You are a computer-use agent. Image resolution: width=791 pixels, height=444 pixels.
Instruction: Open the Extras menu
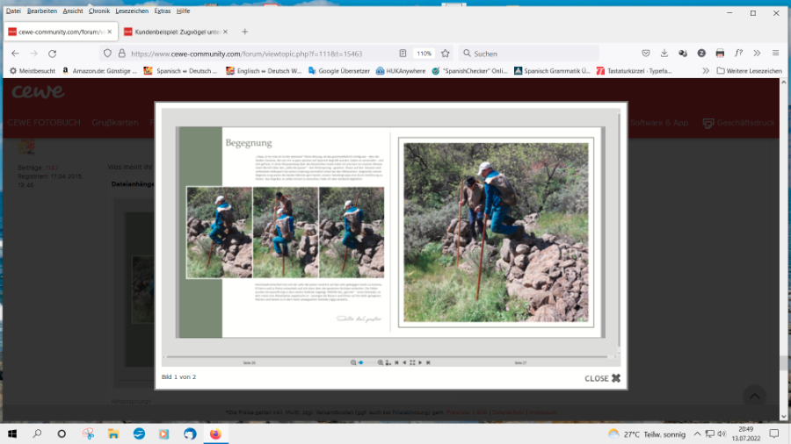(163, 11)
